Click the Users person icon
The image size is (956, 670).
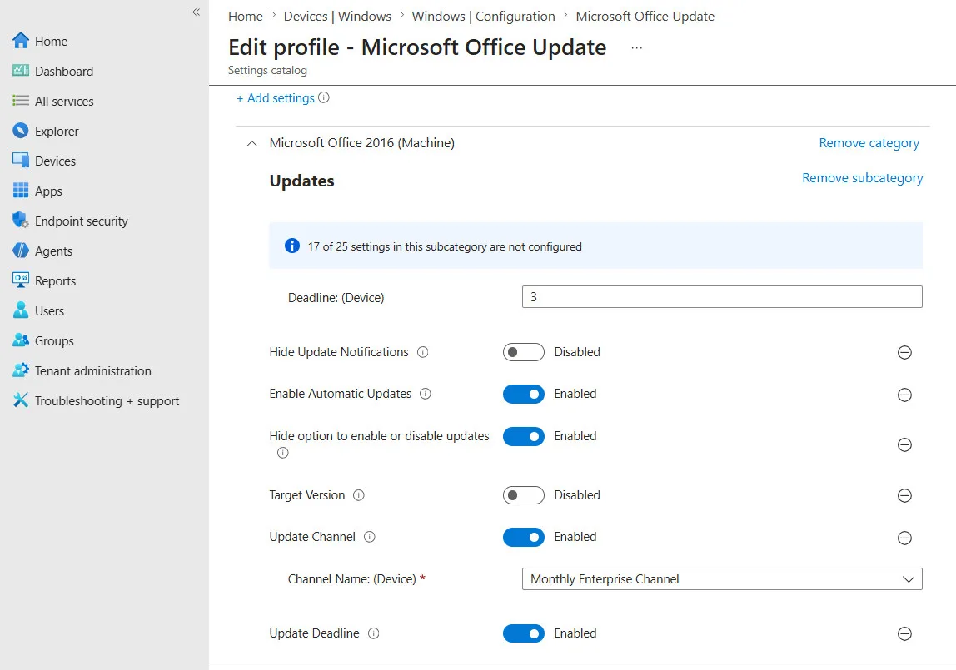pos(21,310)
